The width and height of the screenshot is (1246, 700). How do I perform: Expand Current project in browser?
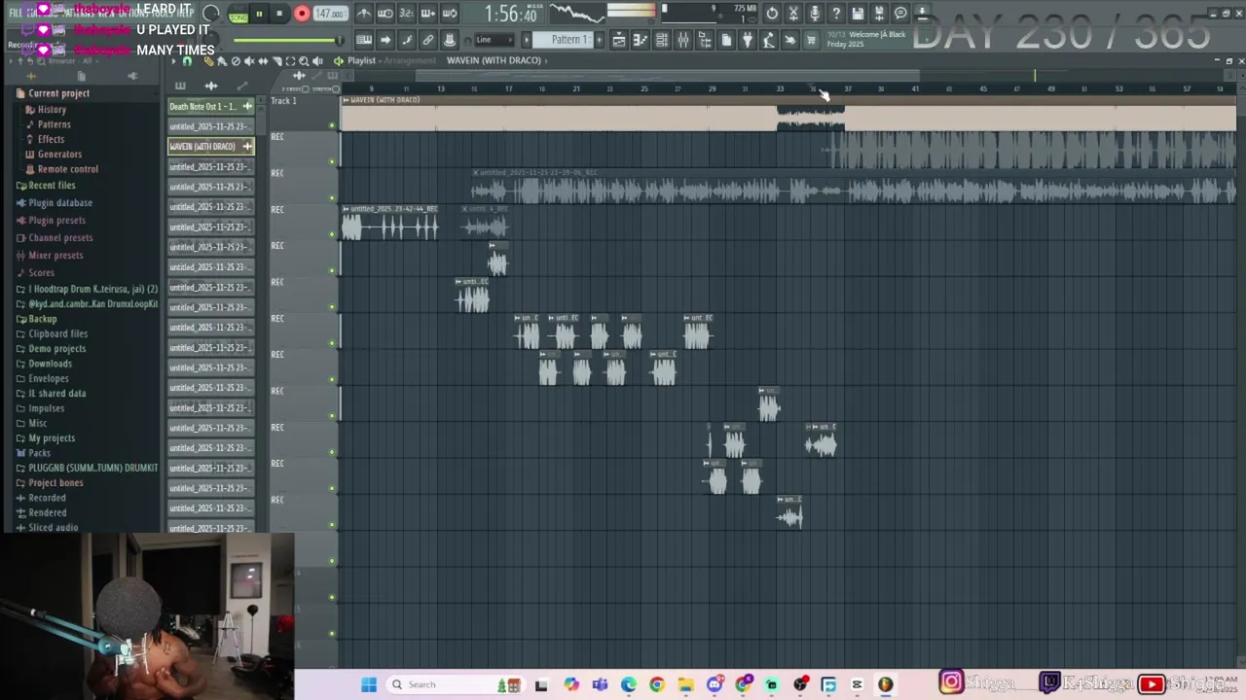click(58, 93)
